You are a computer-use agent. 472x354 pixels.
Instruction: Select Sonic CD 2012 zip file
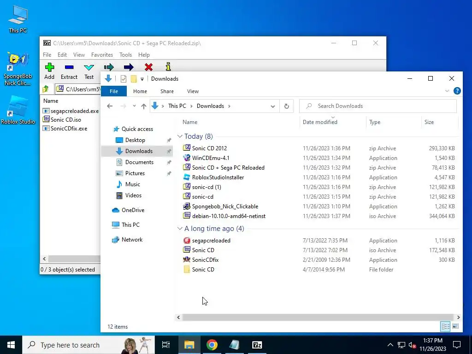pyautogui.click(x=209, y=148)
